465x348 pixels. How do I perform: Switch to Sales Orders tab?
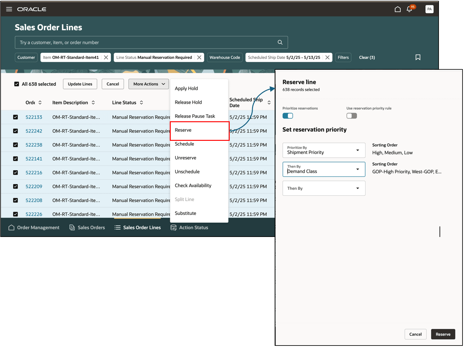[x=87, y=228]
